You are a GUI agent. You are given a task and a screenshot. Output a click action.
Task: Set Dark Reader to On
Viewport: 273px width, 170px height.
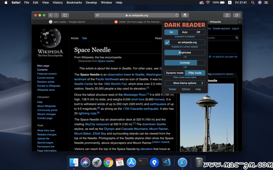click(x=171, y=32)
